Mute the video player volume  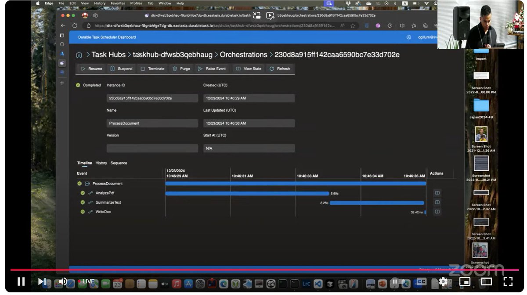[x=63, y=281]
